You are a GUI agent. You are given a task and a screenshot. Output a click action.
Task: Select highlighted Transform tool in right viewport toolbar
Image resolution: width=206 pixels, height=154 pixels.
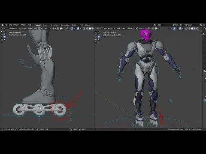tap(99, 37)
